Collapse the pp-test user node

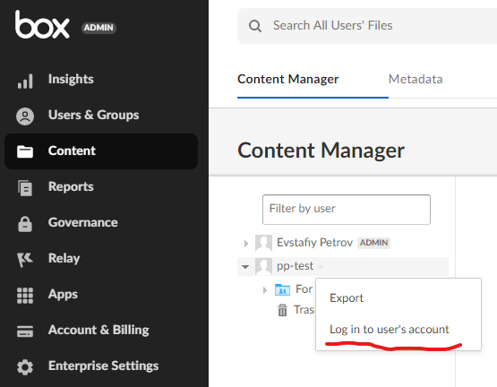tap(245, 267)
